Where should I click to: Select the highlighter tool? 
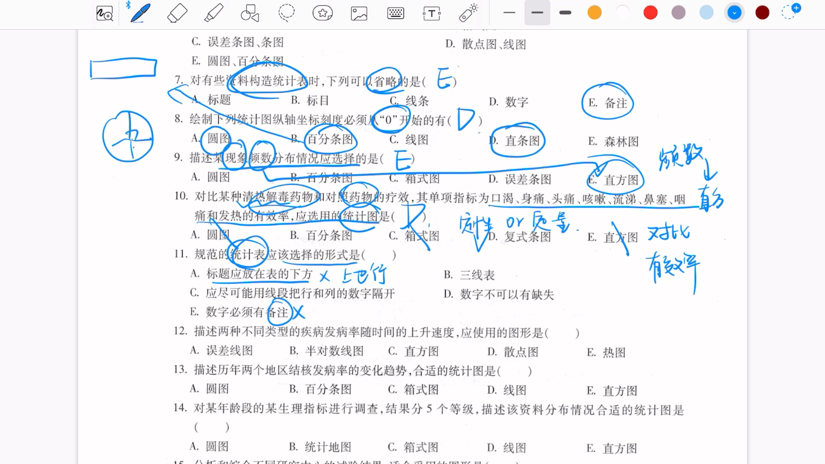(214, 13)
